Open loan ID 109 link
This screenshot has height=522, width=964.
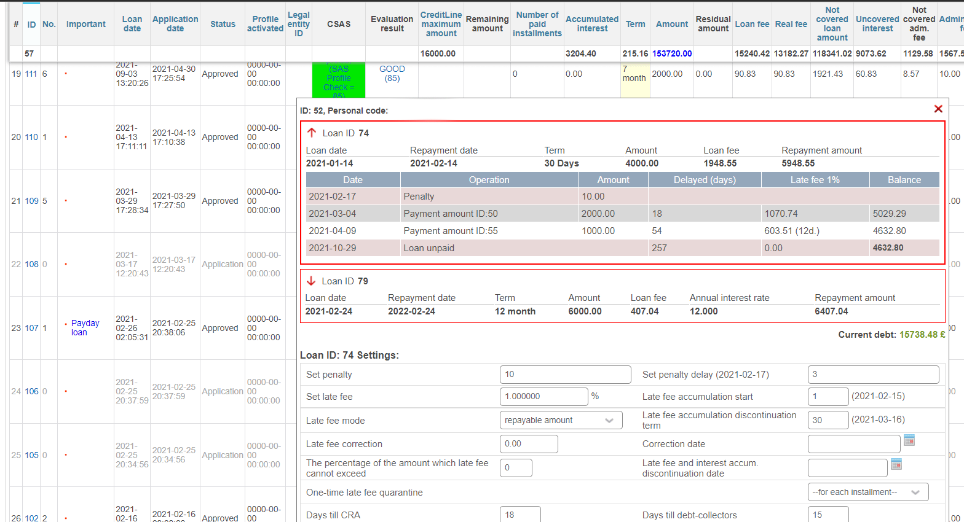click(31, 201)
